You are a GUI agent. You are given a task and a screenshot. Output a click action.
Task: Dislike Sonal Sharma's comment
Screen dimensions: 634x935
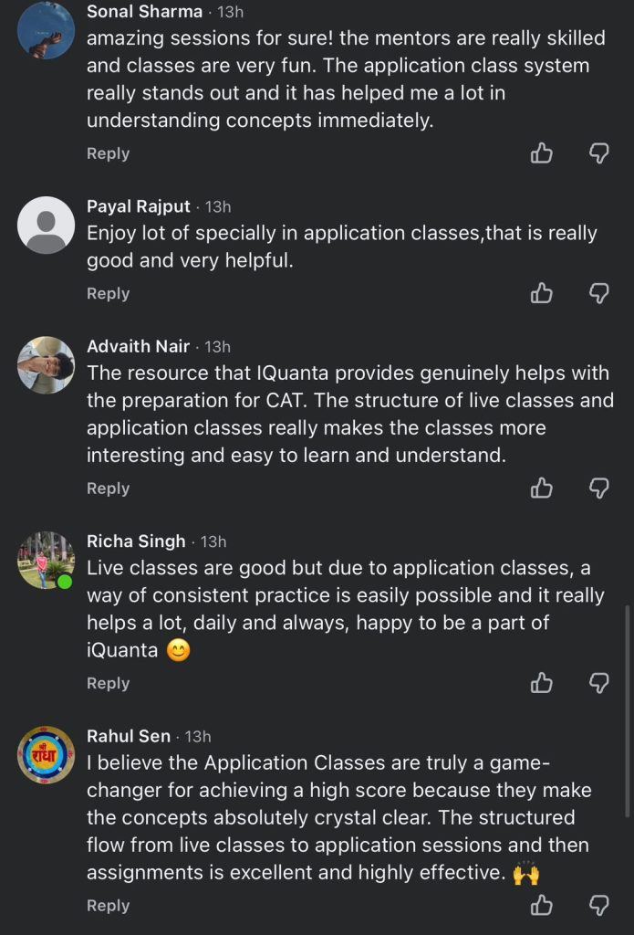click(598, 153)
